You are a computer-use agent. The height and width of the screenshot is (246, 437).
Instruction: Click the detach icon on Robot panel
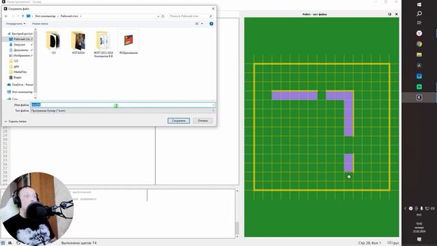pos(390,14)
